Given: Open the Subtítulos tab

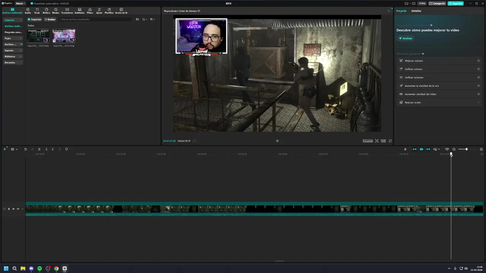Looking at the screenshot, I should (x=80, y=11).
